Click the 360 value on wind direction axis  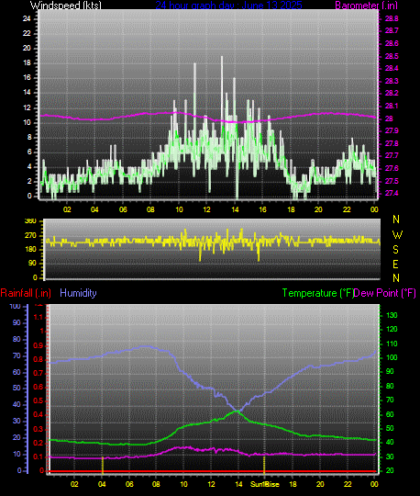[30, 221]
